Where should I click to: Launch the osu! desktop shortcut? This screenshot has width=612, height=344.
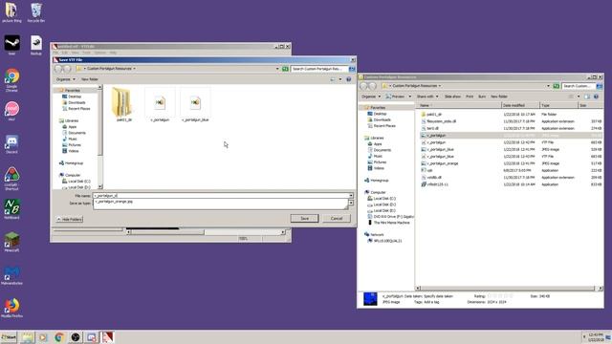point(11,111)
